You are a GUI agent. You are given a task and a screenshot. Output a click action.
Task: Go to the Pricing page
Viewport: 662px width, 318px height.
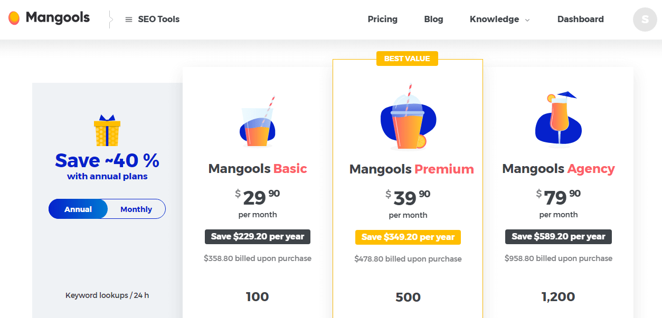[382, 20]
